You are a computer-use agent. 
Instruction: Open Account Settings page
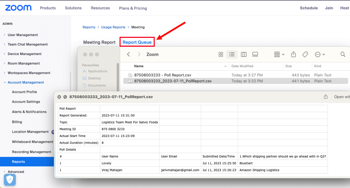tap(26, 102)
